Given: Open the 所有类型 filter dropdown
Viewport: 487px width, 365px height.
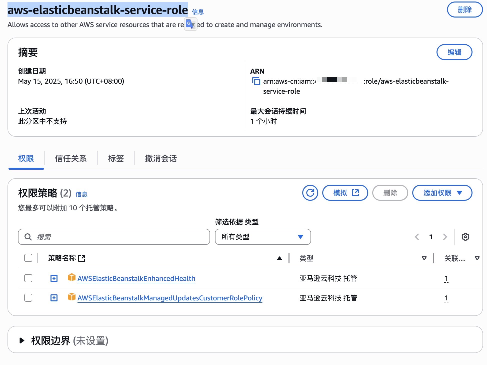Looking at the screenshot, I should tap(262, 237).
